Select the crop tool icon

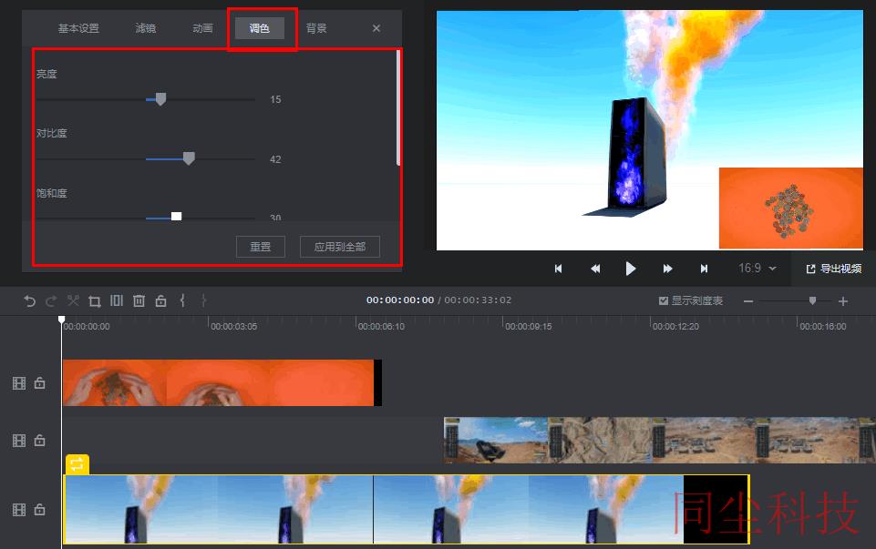point(95,301)
